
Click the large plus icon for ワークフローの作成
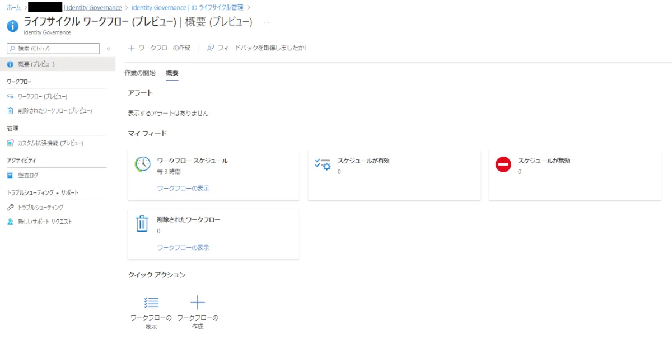tap(198, 303)
